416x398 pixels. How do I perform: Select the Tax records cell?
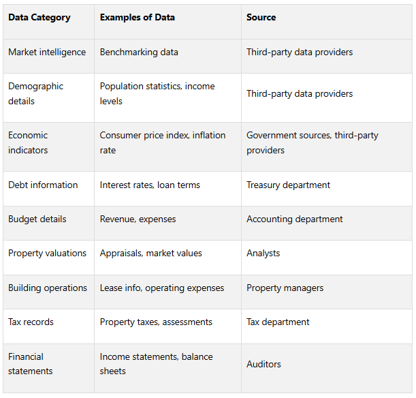pyautogui.click(x=31, y=322)
